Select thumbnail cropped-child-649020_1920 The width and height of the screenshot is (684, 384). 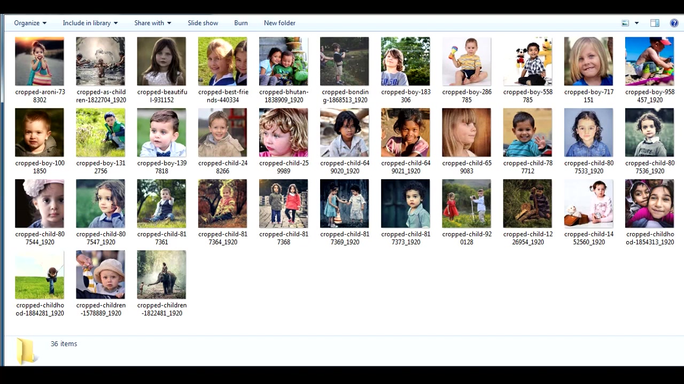[345, 132]
